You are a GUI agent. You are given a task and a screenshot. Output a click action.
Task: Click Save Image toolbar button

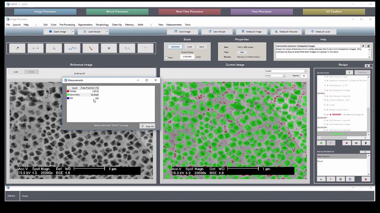click(183, 32)
